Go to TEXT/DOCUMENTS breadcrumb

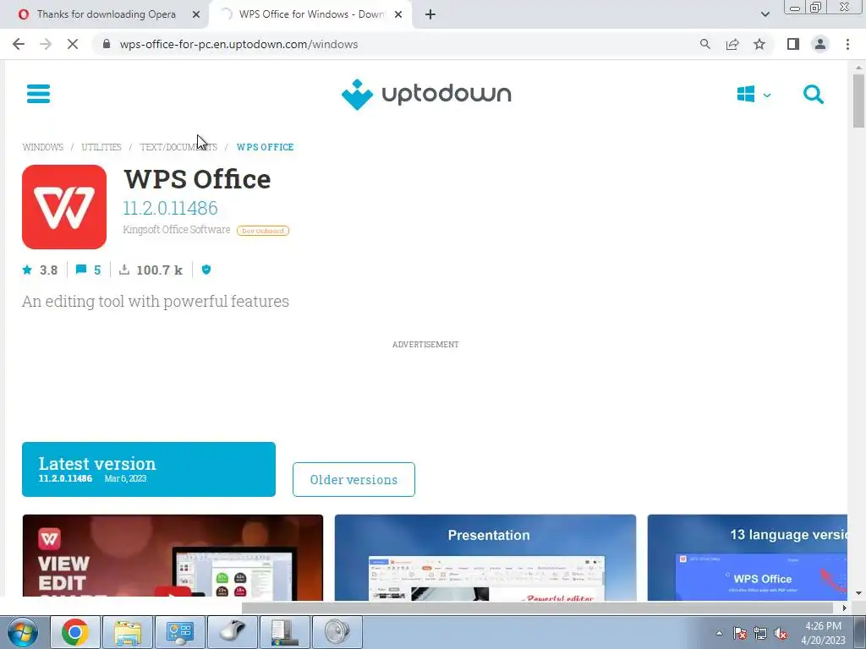(x=178, y=147)
